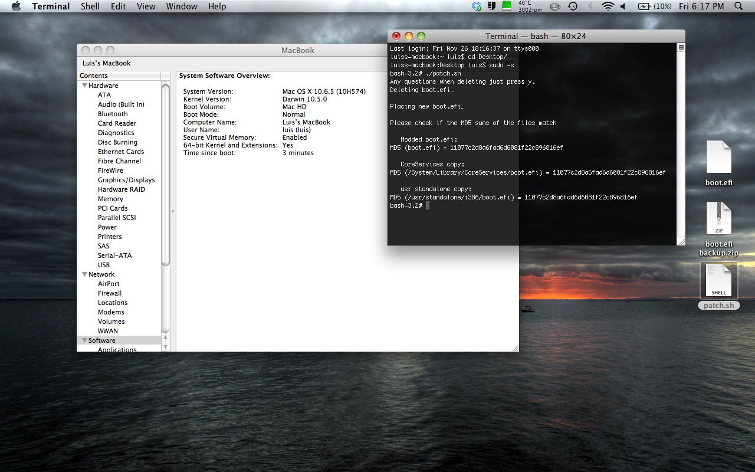Open Time Machine menu bar icon
Screen dimensions: 755x472
[572, 6]
